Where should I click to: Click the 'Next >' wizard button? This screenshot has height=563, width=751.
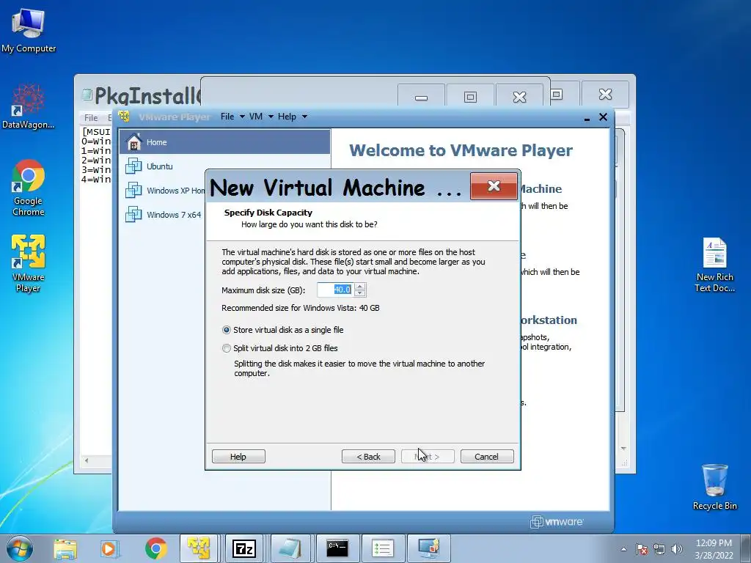click(x=428, y=456)
